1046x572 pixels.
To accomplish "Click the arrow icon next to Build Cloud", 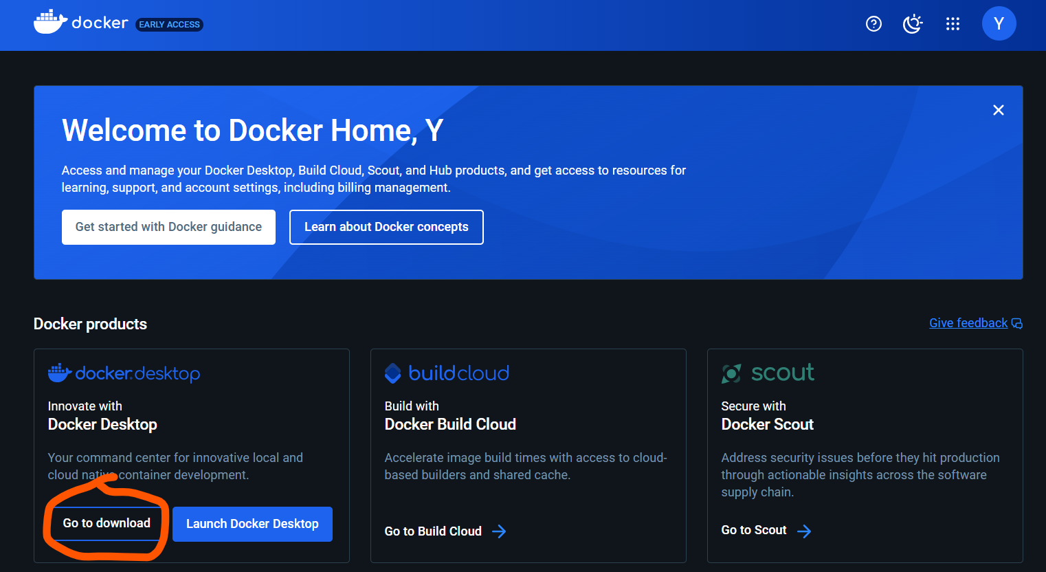I will pos(500,531).
